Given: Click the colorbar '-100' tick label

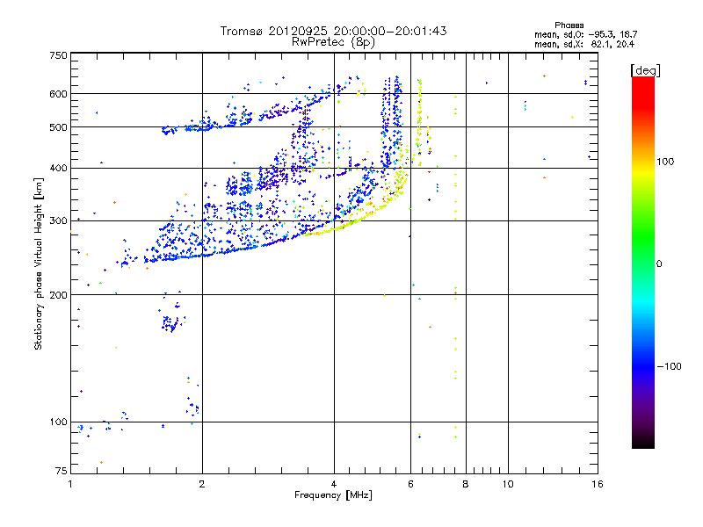Looking at the screenshot, I should click(x=669, y=366).
